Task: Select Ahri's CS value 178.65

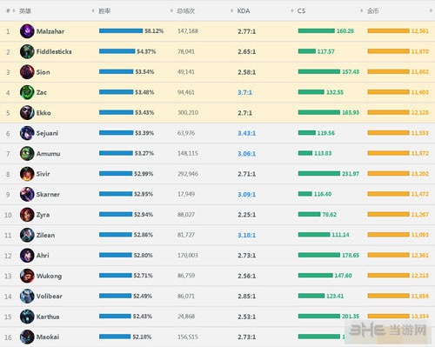Action: (351, 255)
